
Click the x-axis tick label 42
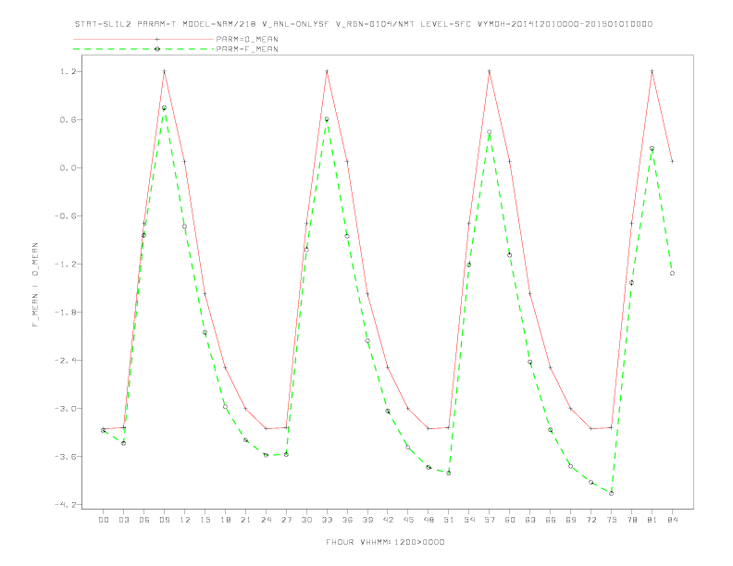(388, 520)
